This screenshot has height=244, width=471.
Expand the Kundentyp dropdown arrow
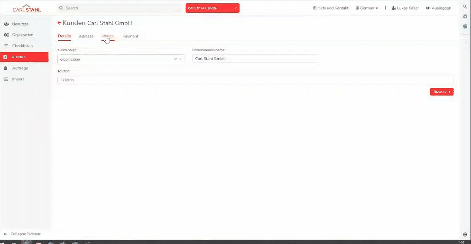[181, 59]
